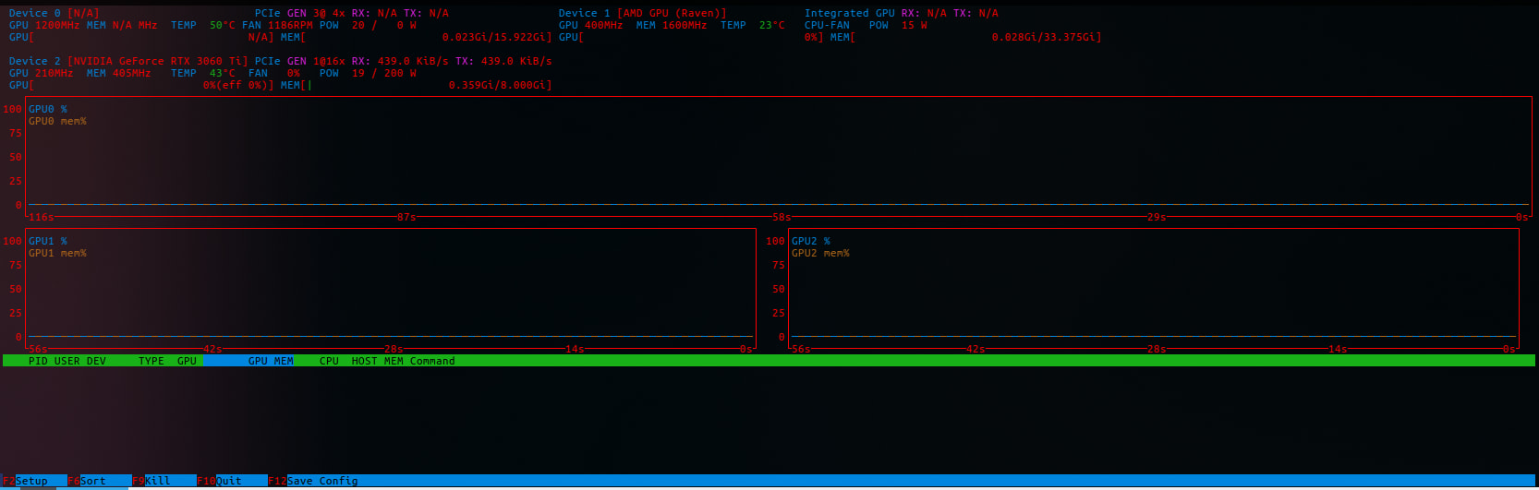Sort by the highlighted GPU MEM column

[270, 361]
